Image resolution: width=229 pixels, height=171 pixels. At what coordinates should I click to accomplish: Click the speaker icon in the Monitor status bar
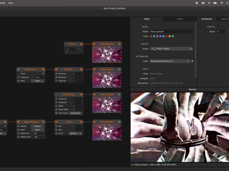pos(132,164)
